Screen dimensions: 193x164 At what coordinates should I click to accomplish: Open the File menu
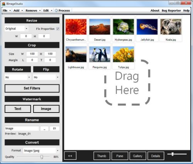point(7,10)
